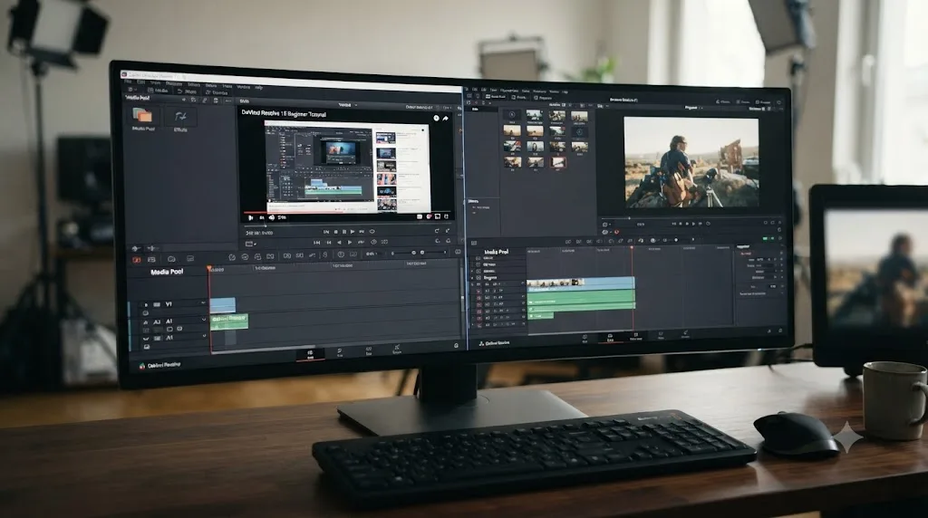The width and height of the screenshot is (928, 518).
Task: Select first suggested video thumbnail in YouTube sidebar
Action: coord(386,139)
